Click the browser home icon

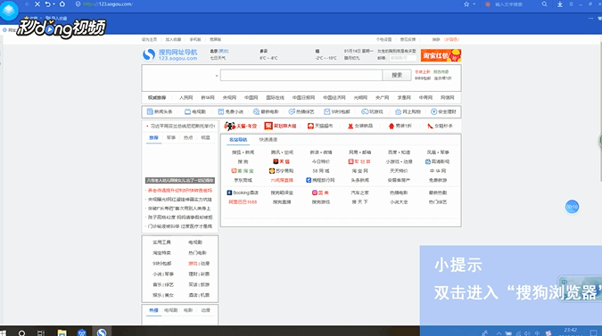click(62, 4)
